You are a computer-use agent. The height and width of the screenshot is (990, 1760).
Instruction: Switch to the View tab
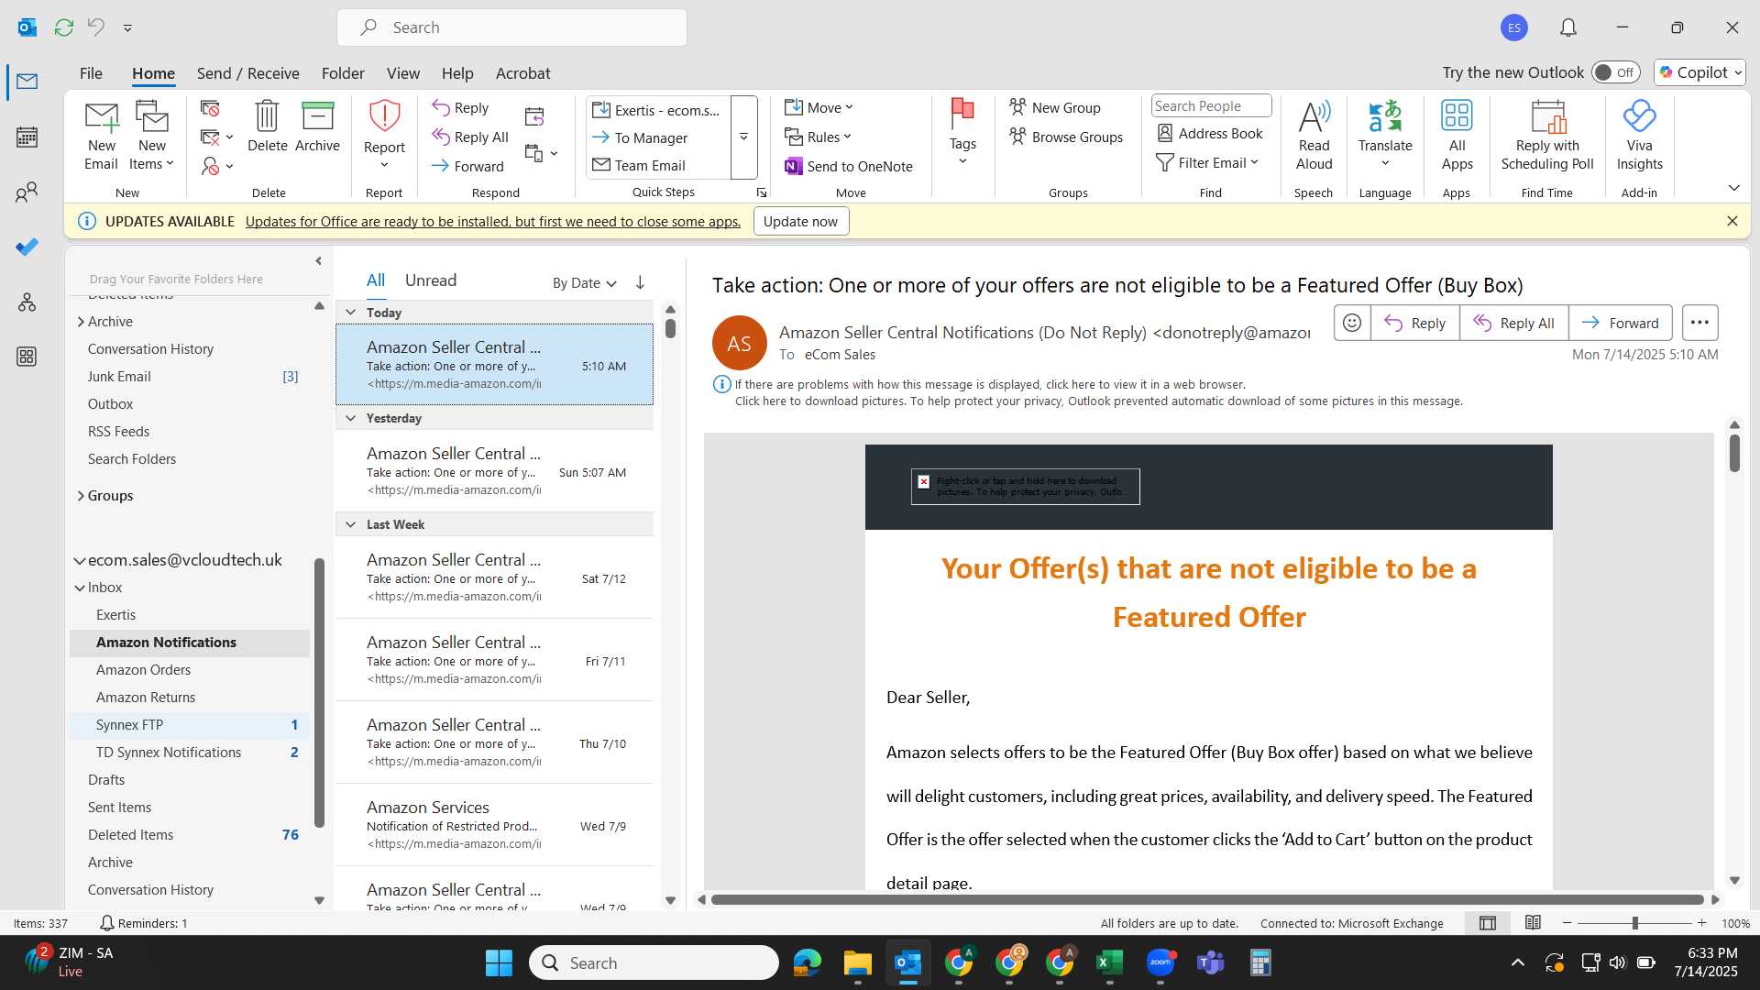click(402, 73)
